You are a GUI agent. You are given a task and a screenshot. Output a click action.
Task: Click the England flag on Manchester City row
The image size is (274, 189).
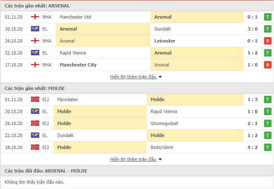(x=35, y=65)
